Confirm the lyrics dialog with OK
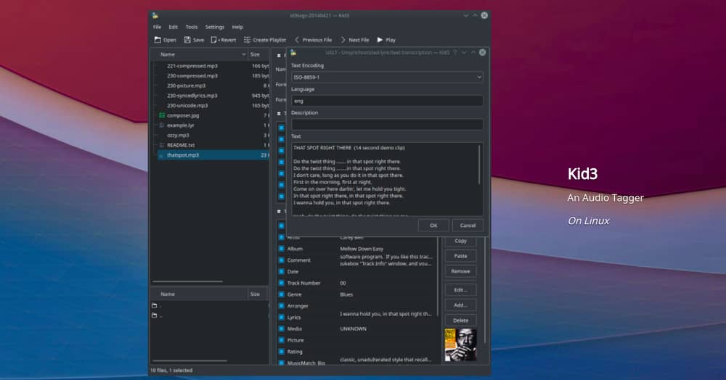Image resolution: width=726 pixels, height=380 pixels. click(x=433, y=225)
